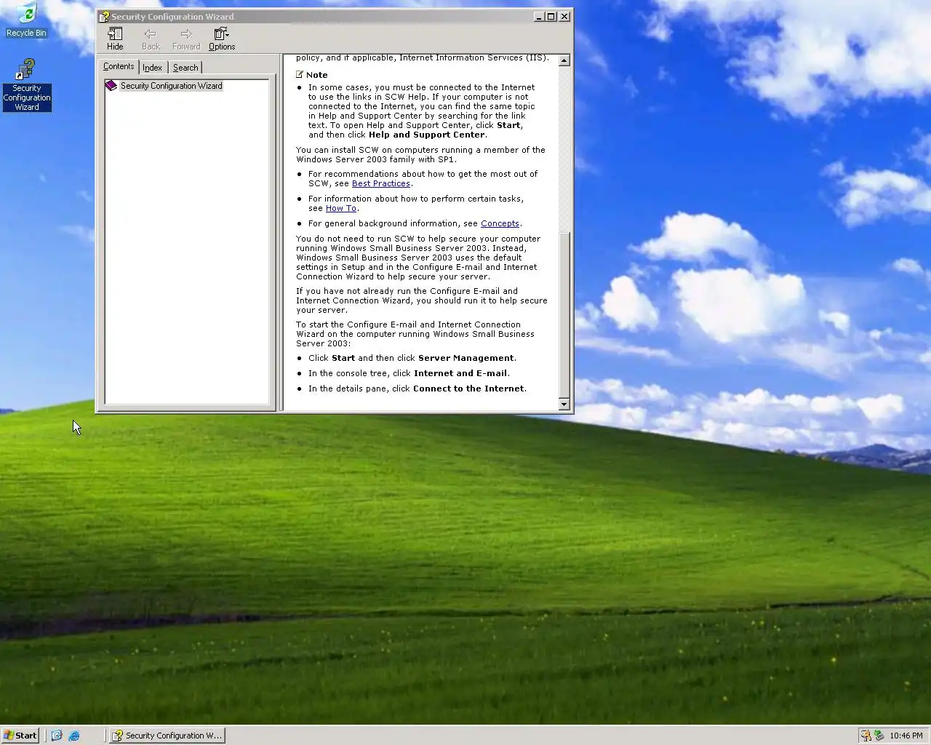The image size is (931, 745).
Task: Click the bold text 'Help and Support Center'
Action: point(426,135)
